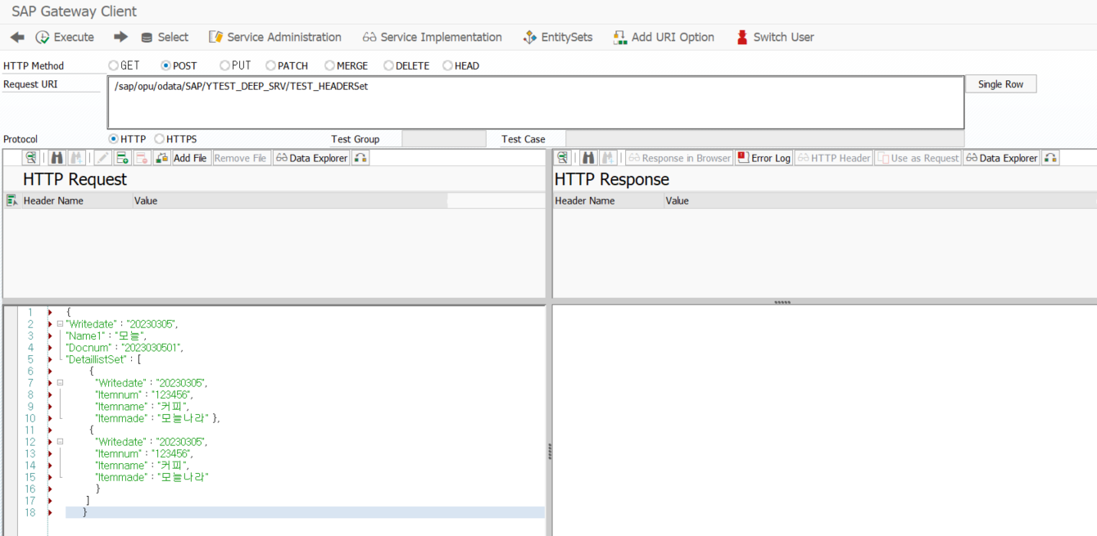The width and height of the screenshot is (1097, 536).
Task: Show the EntitySets list
Action: pos(558,38)
